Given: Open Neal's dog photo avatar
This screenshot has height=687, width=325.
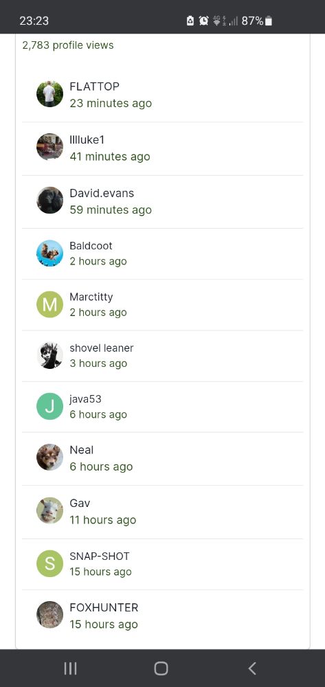Looking at the screenshot, I should [x=49, y=457].
